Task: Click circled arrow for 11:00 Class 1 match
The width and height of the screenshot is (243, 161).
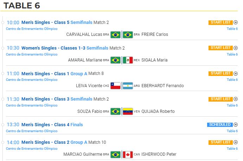Action: click(236, 73)
